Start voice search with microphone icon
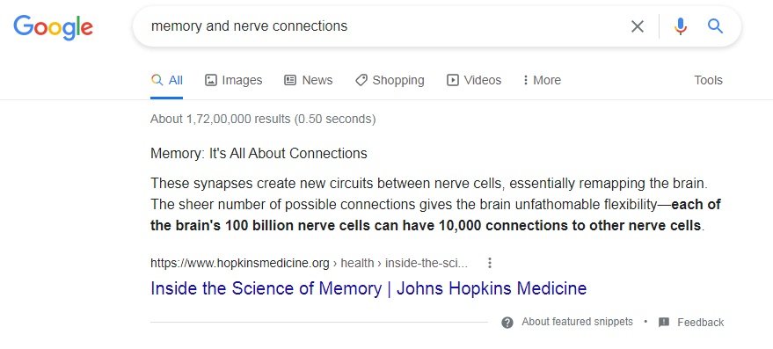773x349 pixels. click(681, 26)
